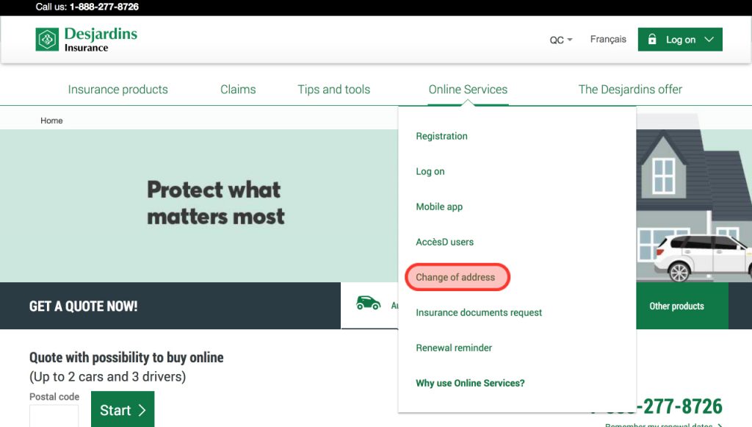Viewport: 752px width, 427px height.
Task: Select Renewal reminder entry
Action: pyautogui.click(x=454, y=348)
